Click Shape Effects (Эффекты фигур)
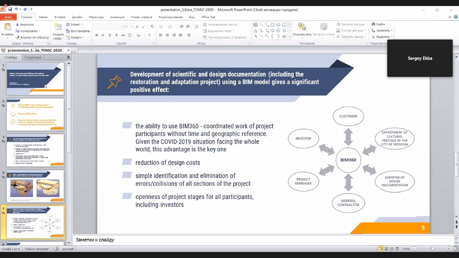The height and width of the screenshot is (258, 459). 351,37
